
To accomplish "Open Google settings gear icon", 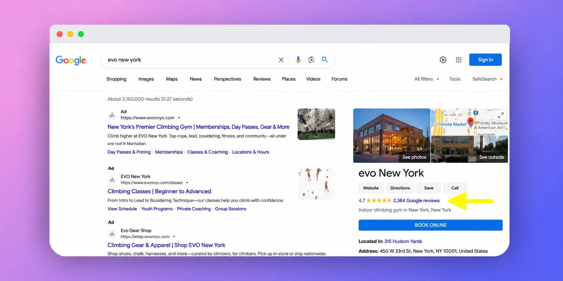I will click(x=443, y=60).
